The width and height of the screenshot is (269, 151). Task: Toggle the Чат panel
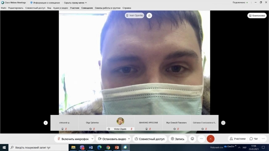pos(254,139)
